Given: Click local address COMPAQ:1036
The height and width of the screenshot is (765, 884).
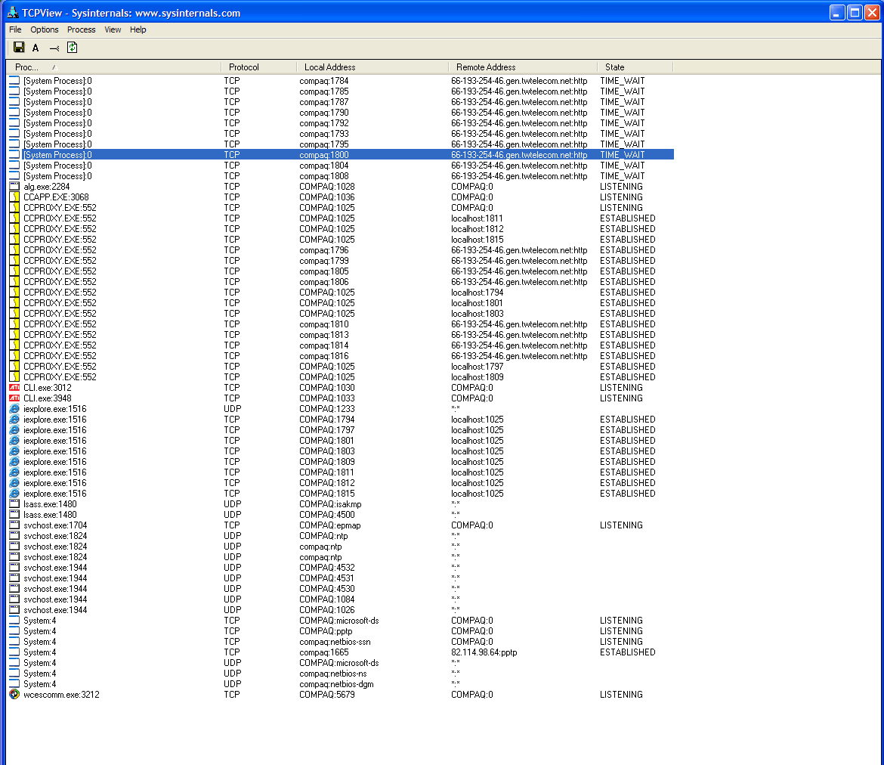Looking at the screenshot, I should (x=327, y=197).
